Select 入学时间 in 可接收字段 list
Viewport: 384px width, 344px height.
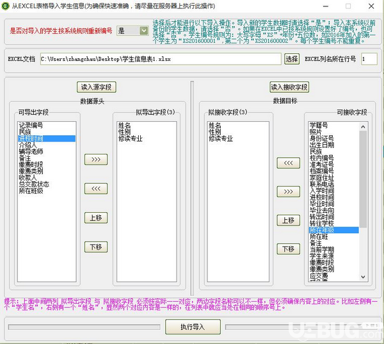pos(334,191)
